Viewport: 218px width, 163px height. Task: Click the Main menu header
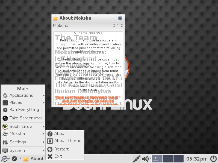[x=23, y=89]
